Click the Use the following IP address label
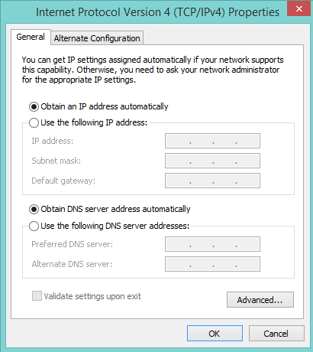Image resolution: width=313 pixels, height=352 pixels. [x=94, y=122]
